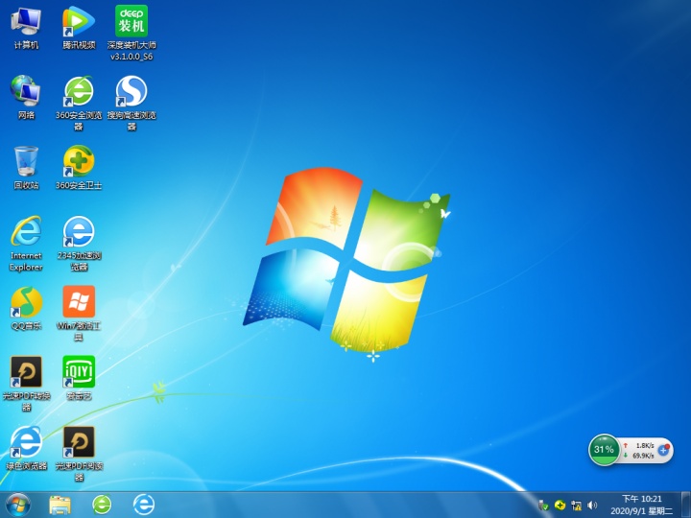Open Internet Explorer desktop icon

(x=26, y=243)
